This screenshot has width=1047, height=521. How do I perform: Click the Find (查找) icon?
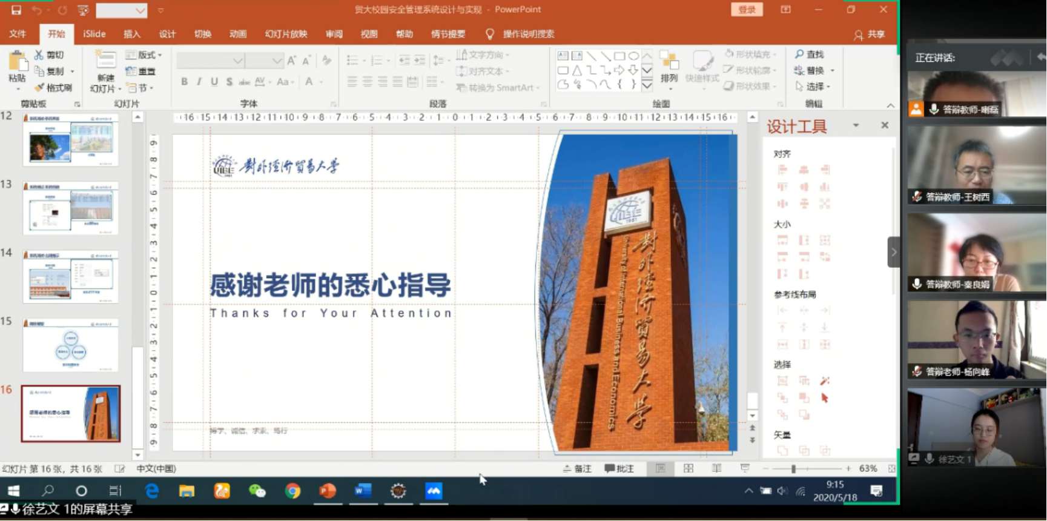809,55
